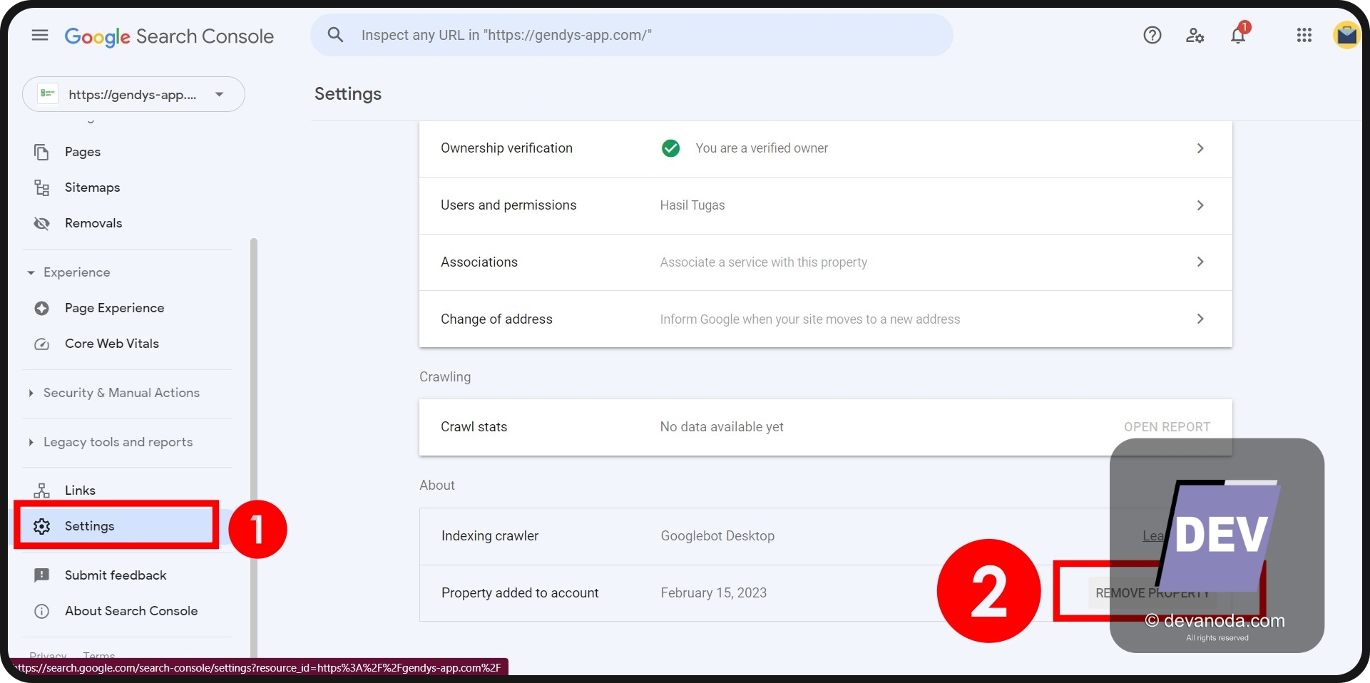
Task: Expand Security & Manual Actions section
Action: pyautogui.click(x=31, y=393)
